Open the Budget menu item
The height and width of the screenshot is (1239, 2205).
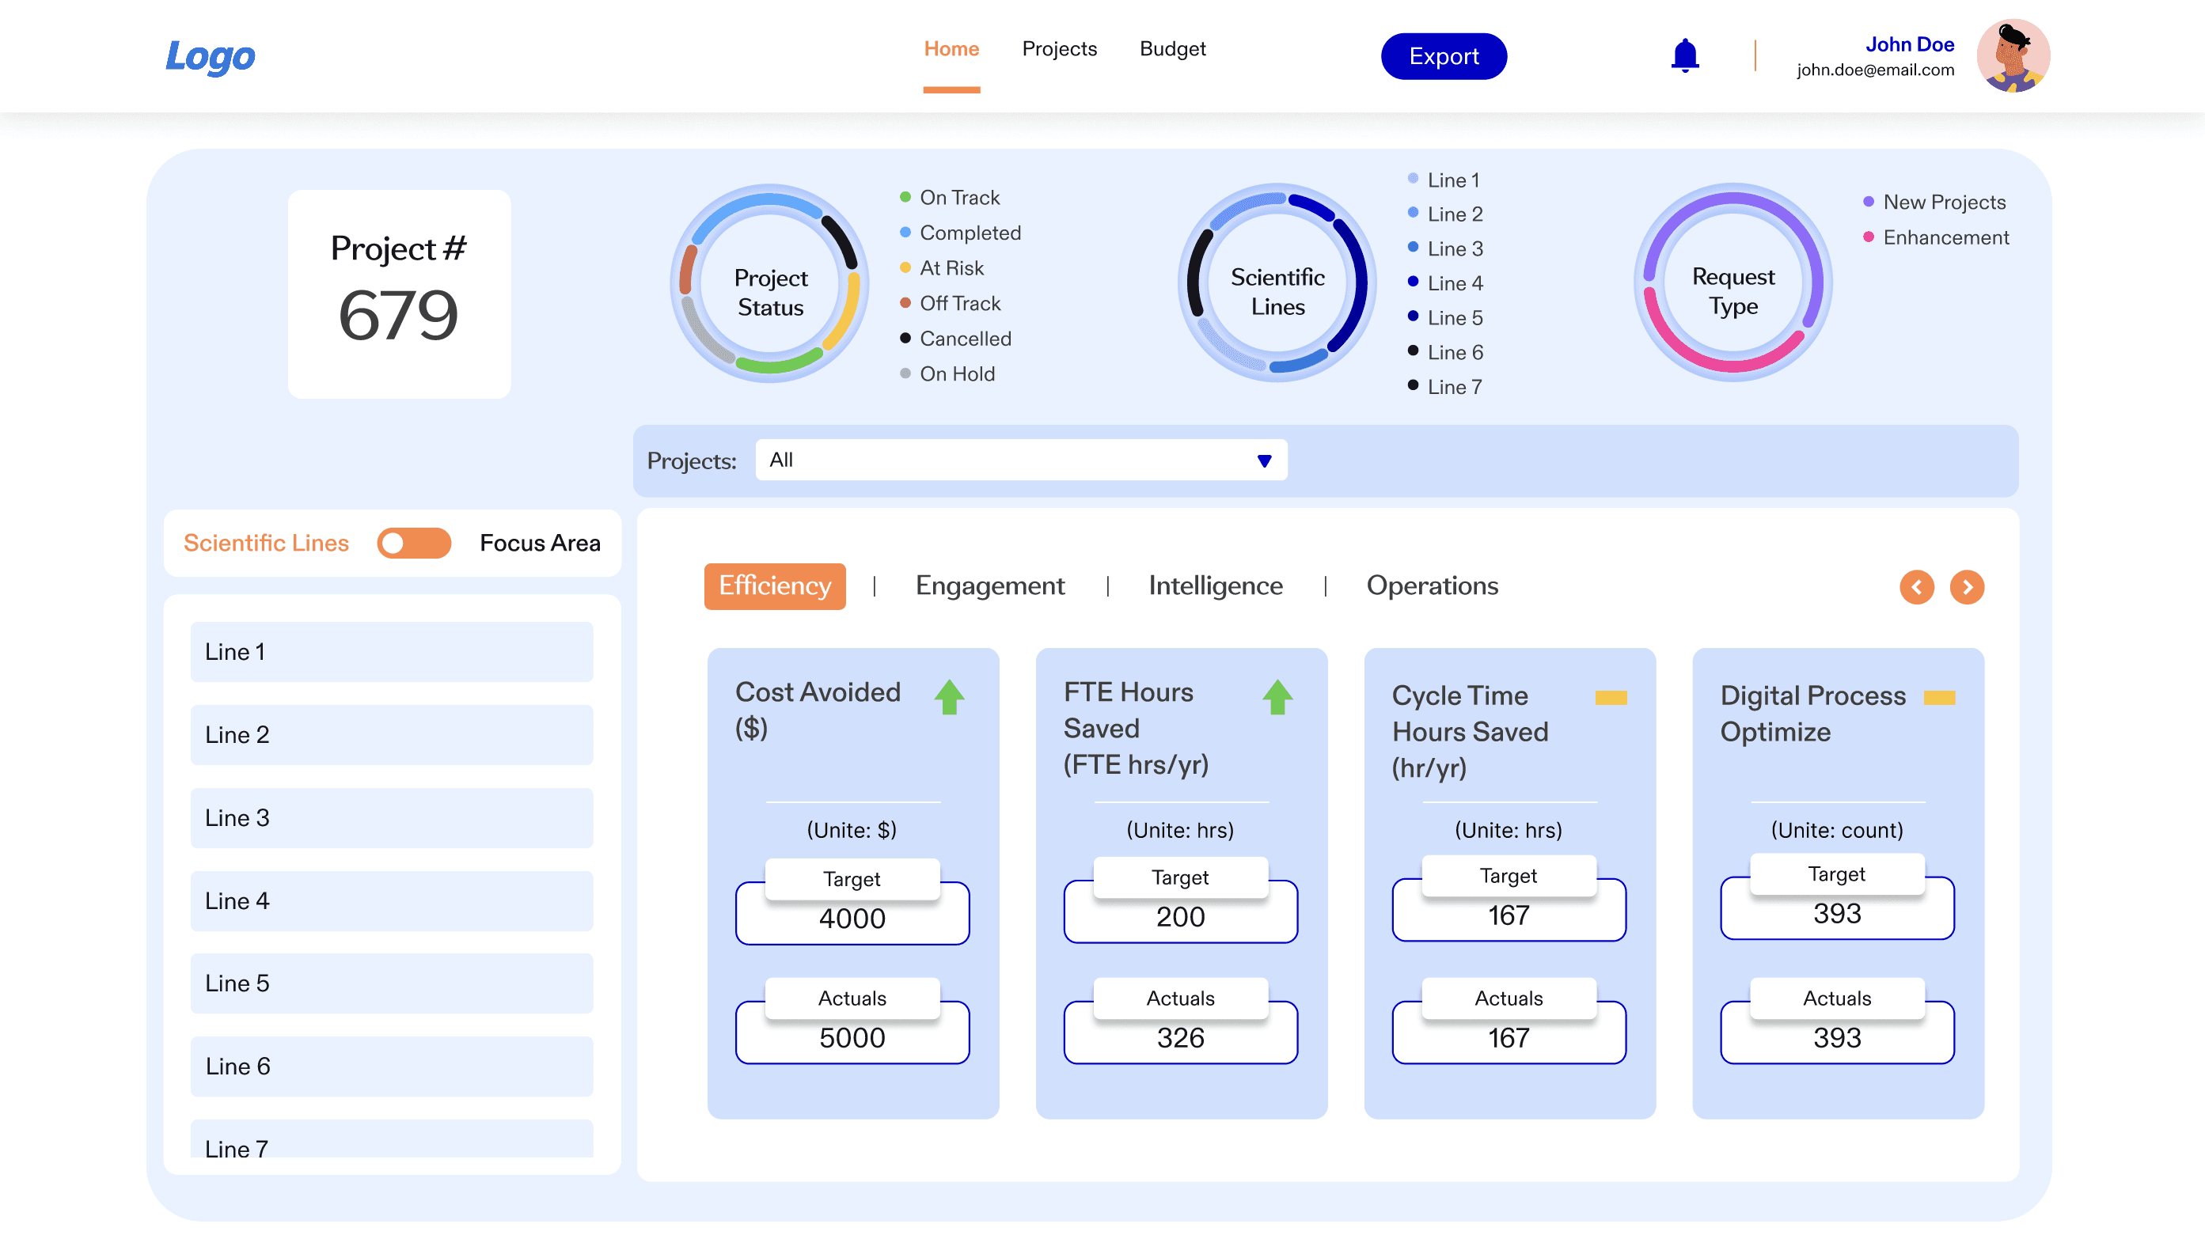pyautogui.click(x=1172, y=49)
